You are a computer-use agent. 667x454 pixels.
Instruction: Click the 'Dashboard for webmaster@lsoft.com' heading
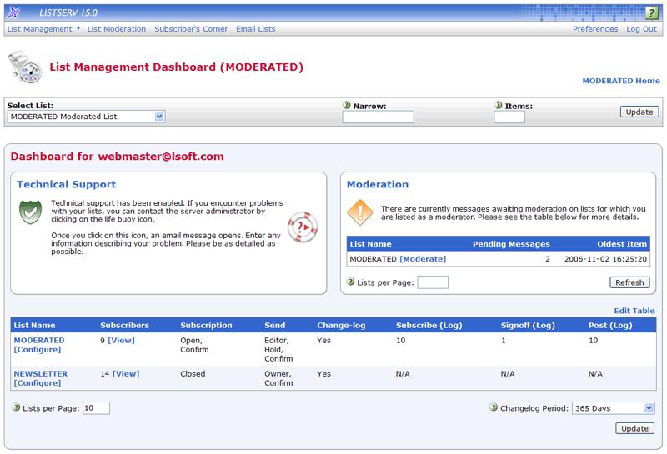click(117, 157)
